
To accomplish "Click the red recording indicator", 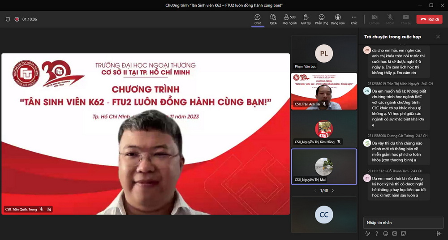I will (x=17, y=19).
